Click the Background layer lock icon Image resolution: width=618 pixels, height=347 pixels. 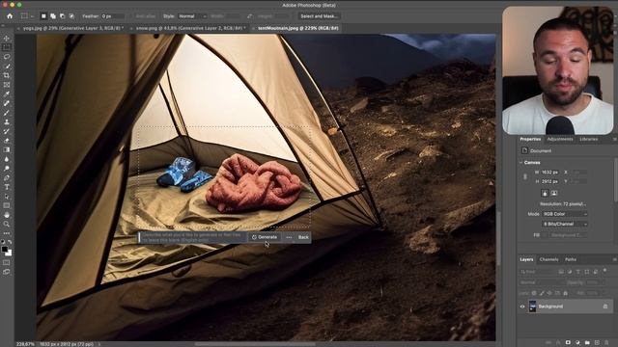click(x=605, y=307)
